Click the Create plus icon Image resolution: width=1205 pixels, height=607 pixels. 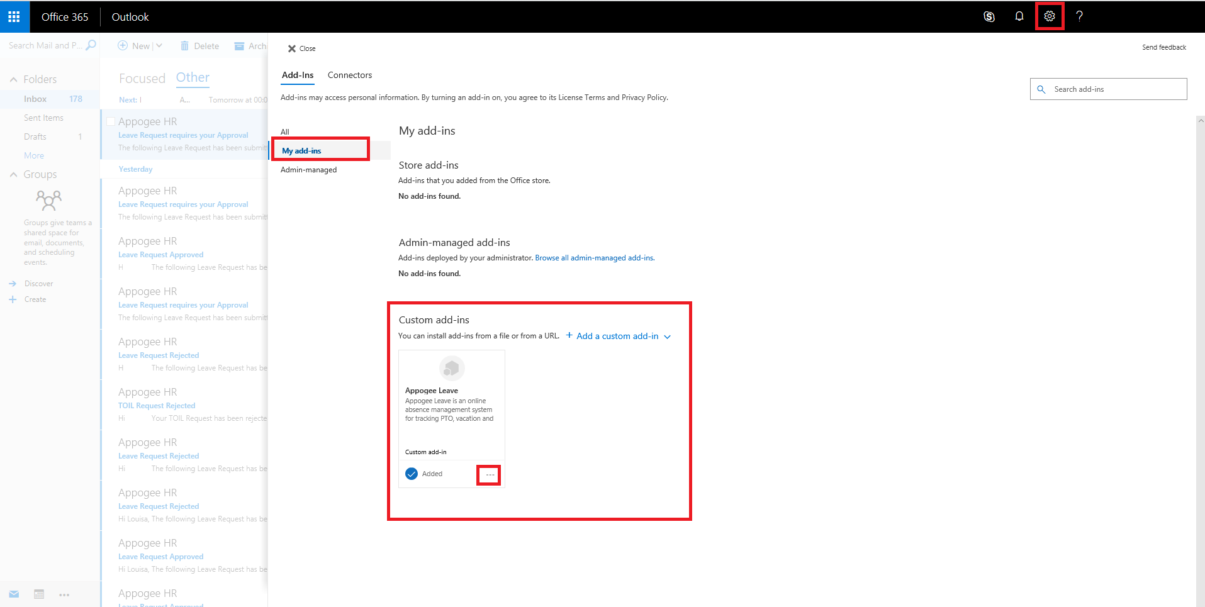click(13, 299)
